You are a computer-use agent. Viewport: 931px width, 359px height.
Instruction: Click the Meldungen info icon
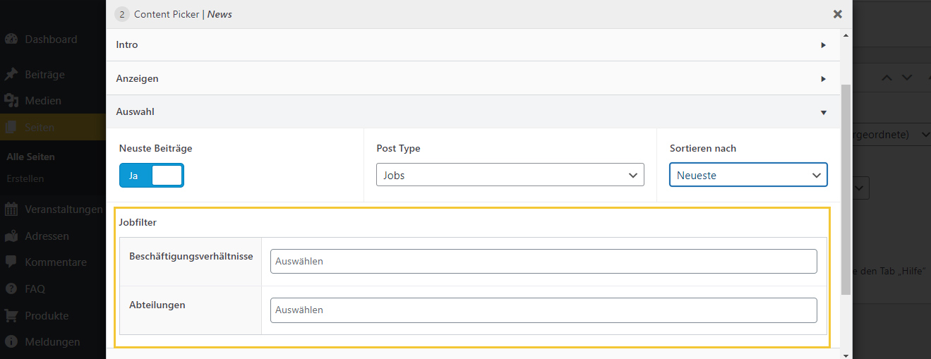(11, 342)
